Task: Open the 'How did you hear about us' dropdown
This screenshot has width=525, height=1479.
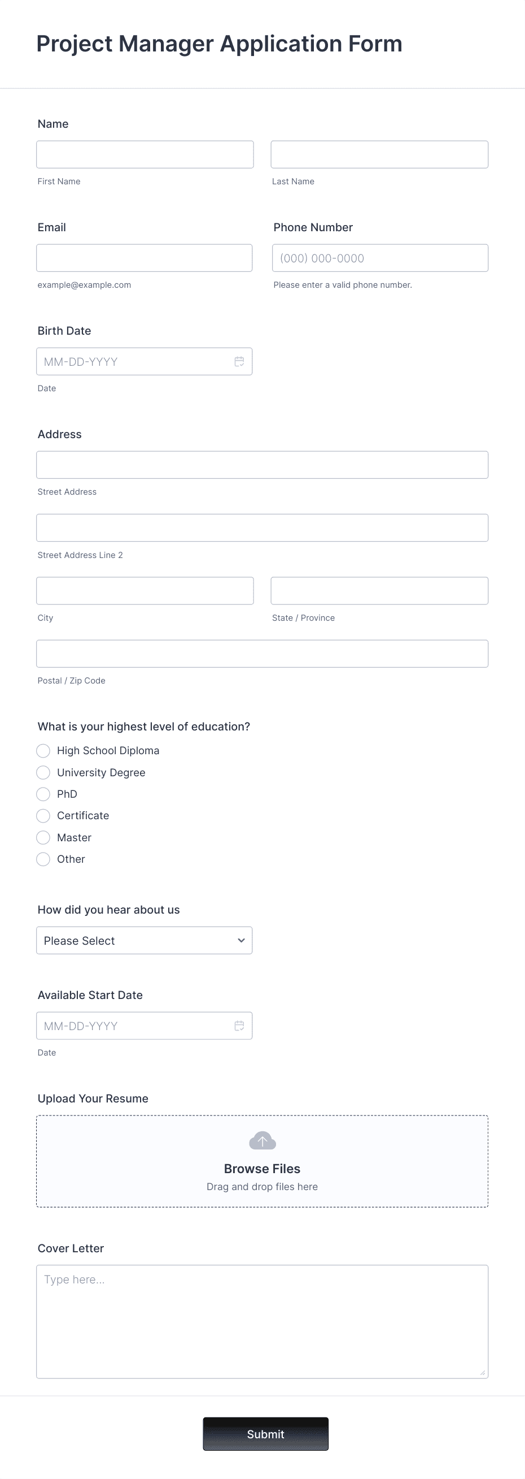Action: coord(144,940)
